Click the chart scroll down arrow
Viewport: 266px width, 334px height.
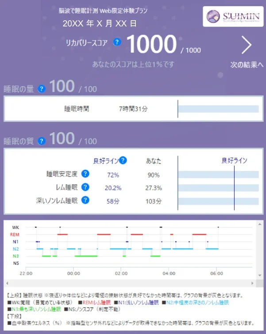point(260,275)
